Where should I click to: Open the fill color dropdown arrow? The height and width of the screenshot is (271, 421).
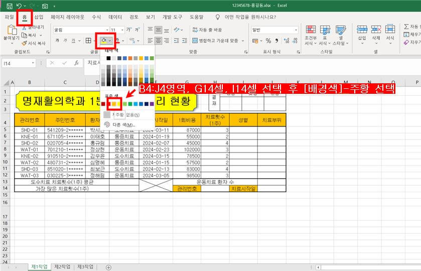tap(110, 41)
